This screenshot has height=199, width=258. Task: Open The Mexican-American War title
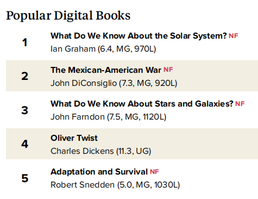click(106, 70)
